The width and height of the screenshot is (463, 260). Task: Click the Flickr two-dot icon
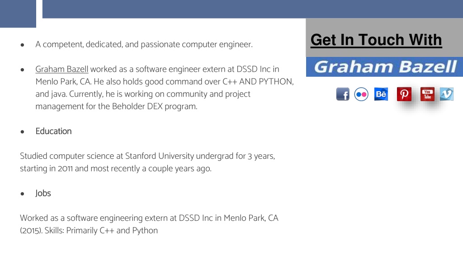tap(361, 94)
